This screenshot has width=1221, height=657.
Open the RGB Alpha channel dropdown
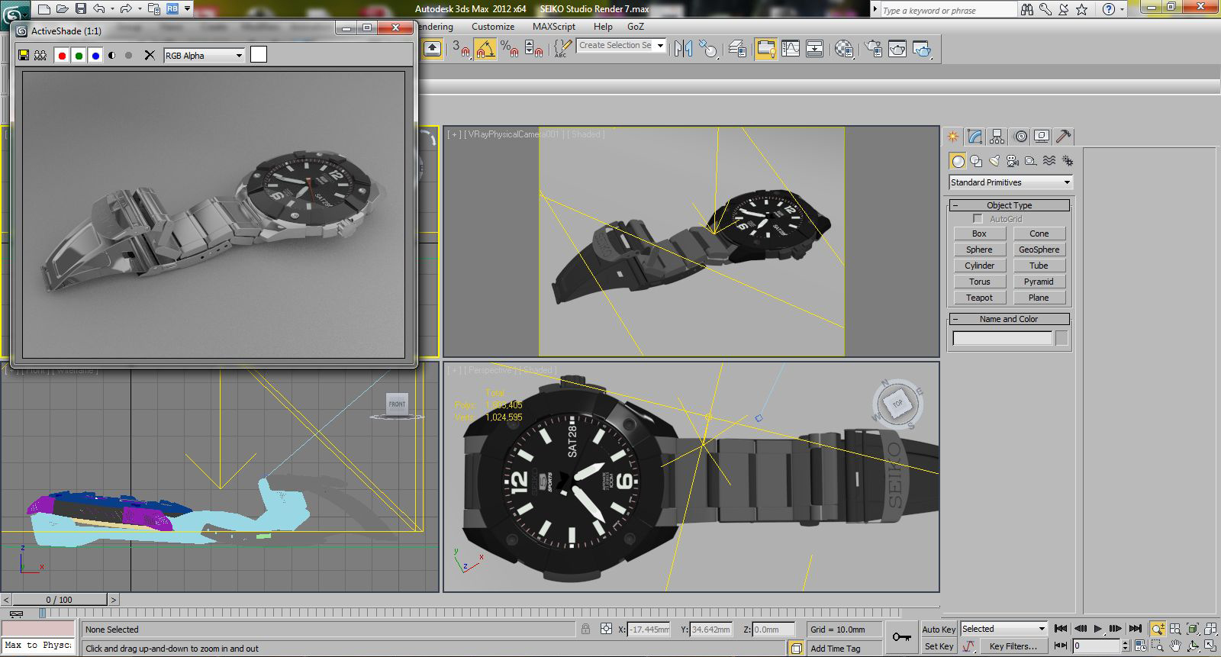pos(204,56)
